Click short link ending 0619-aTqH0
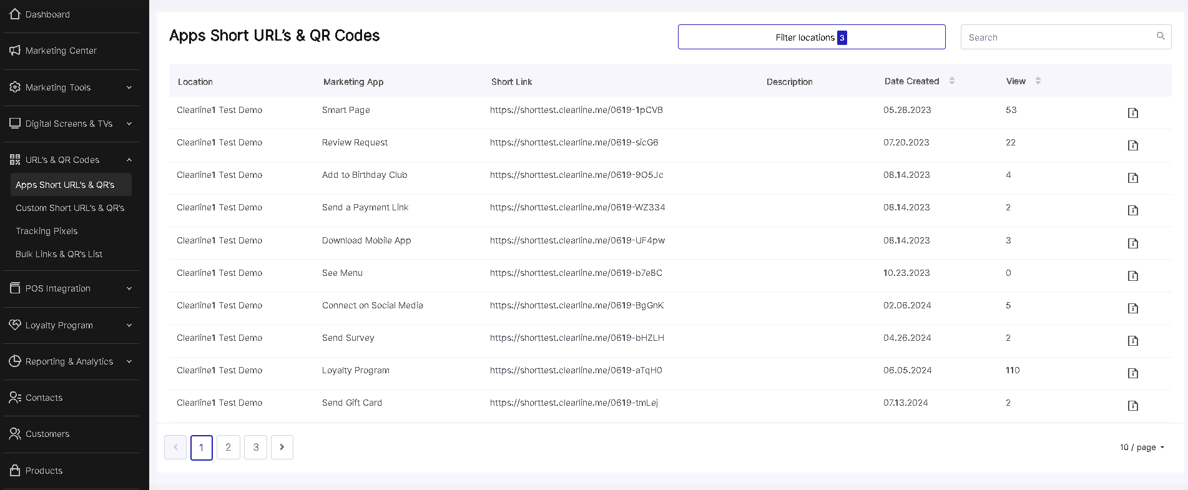 [576, 370]
